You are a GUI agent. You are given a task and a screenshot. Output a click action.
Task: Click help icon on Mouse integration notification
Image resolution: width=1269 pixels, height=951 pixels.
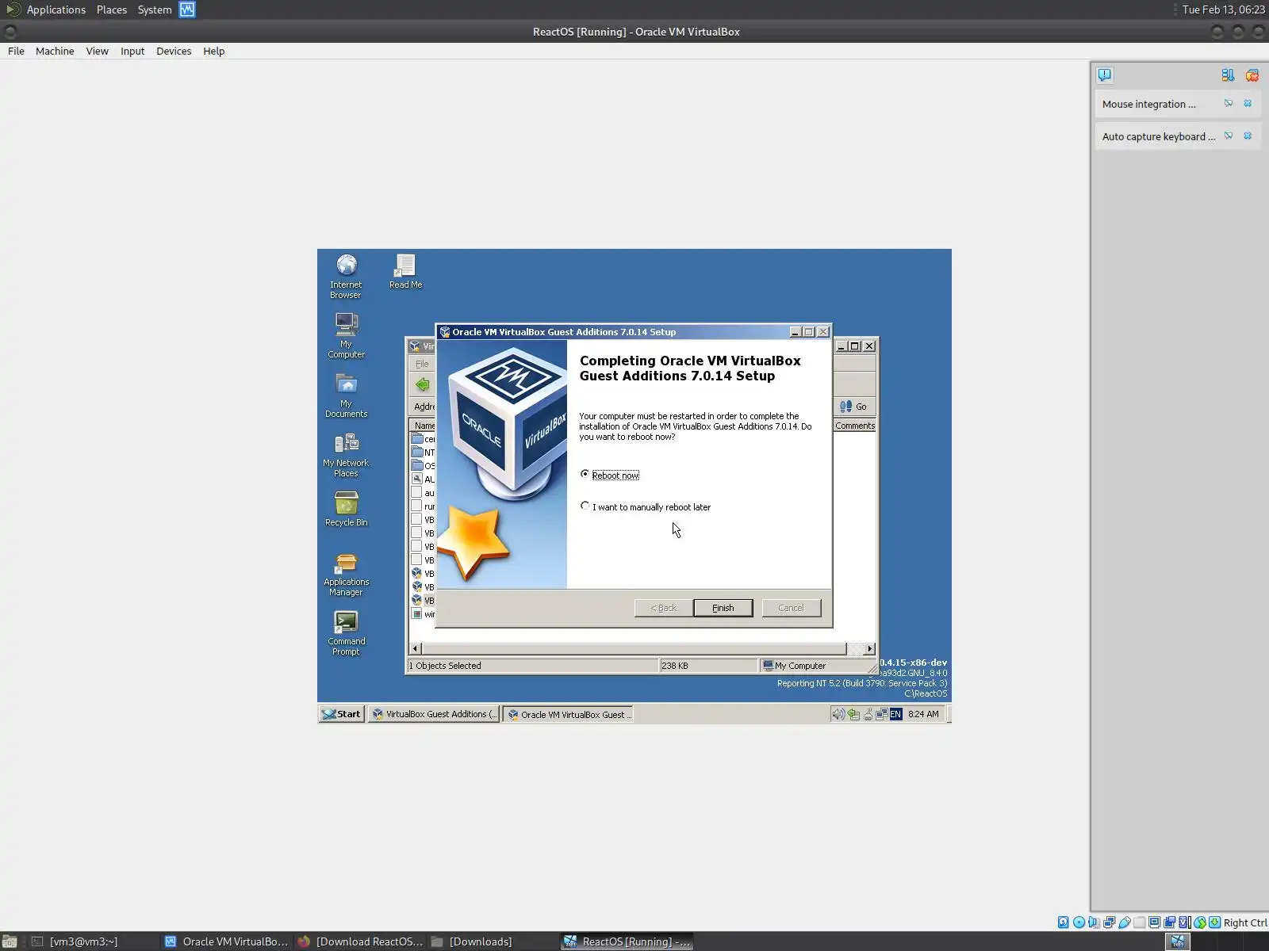(1229, 104)
